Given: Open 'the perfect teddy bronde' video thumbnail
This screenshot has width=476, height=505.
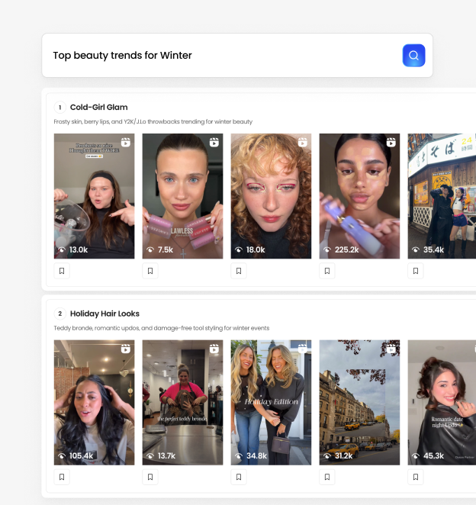Looking at the screenshot, I should point(182,402).
